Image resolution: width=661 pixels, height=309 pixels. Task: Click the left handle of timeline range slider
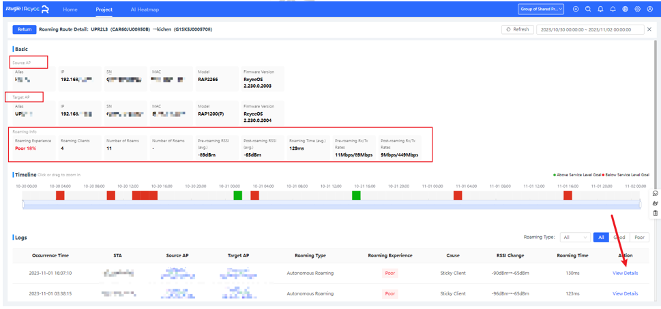(x=23, y=204)
